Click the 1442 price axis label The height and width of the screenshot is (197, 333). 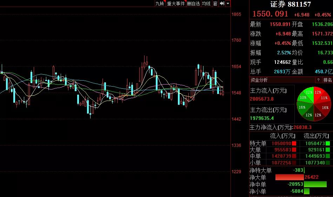click(x=236, y=119)
